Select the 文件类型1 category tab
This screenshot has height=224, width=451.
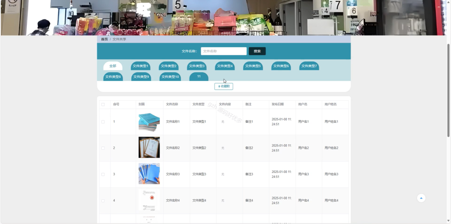point(140,66)
